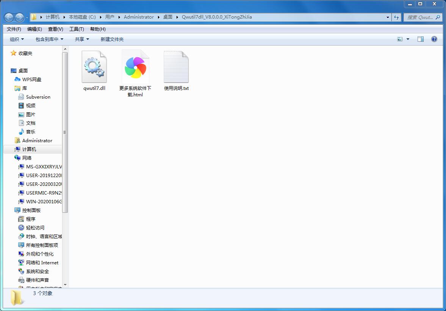Image resolution: width=446 pixels, height=311 pixels.
Task: Click 桌面 in the address path
Action: click(x=168, y=17)
